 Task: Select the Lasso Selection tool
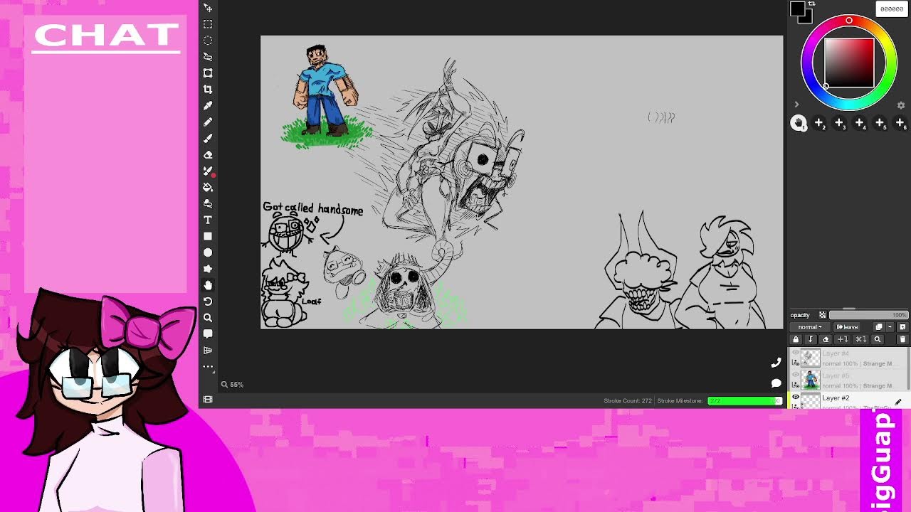pos(208,56)
